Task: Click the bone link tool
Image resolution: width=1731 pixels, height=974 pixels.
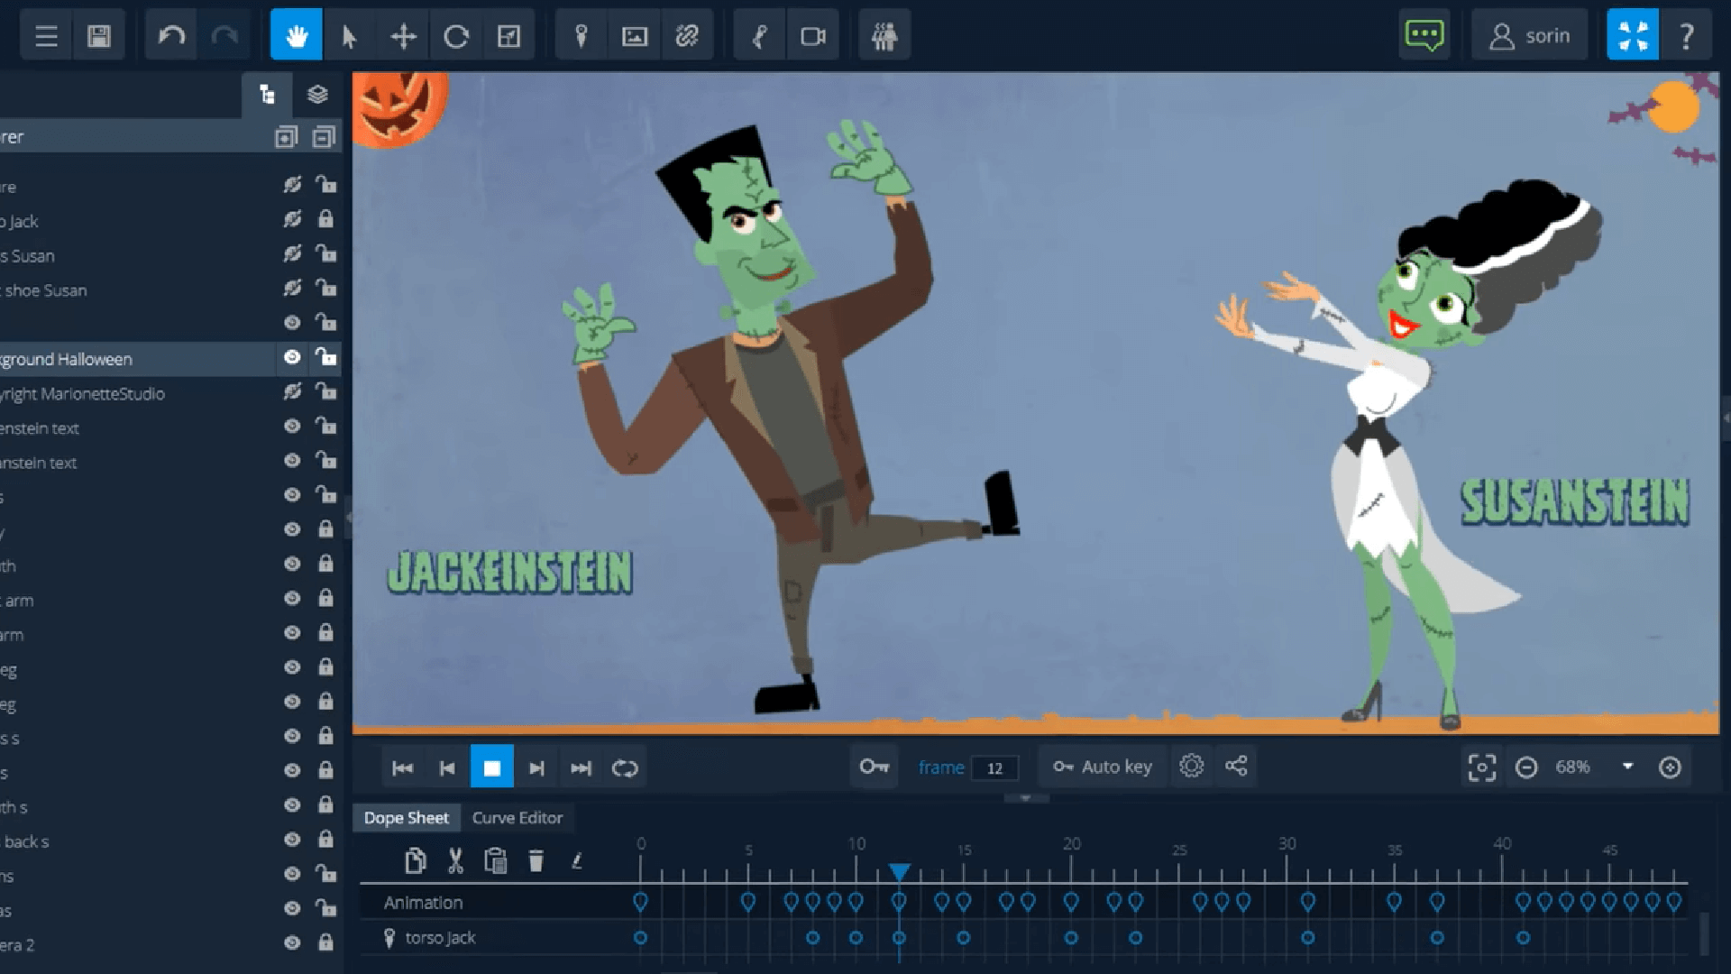Action: pyautogui.click(x=688, y=34)
